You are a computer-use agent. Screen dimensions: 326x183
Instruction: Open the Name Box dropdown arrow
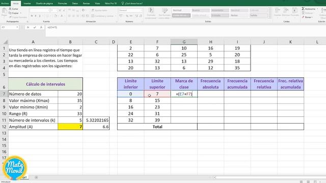tap(17, 27)
